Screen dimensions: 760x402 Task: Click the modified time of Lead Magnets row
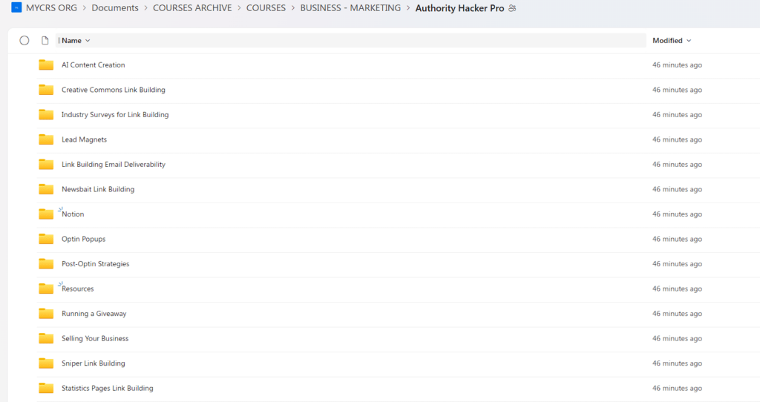coord(677,139)
